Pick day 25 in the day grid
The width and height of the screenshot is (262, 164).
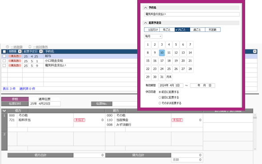tap(169, 69)
